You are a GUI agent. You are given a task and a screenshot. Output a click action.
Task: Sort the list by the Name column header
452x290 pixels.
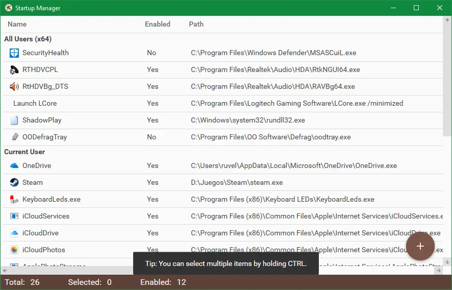pos(17,24)
